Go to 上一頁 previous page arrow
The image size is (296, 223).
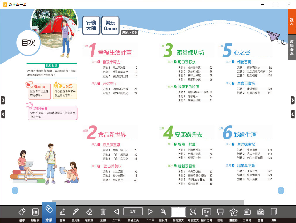(x=116, y=212)
